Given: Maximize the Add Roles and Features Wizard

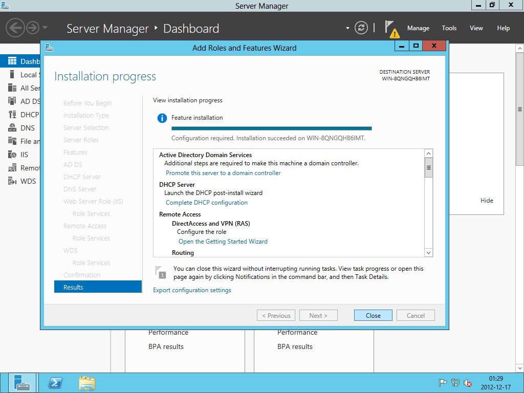Looking at the screenshot, I should [416, 46].
